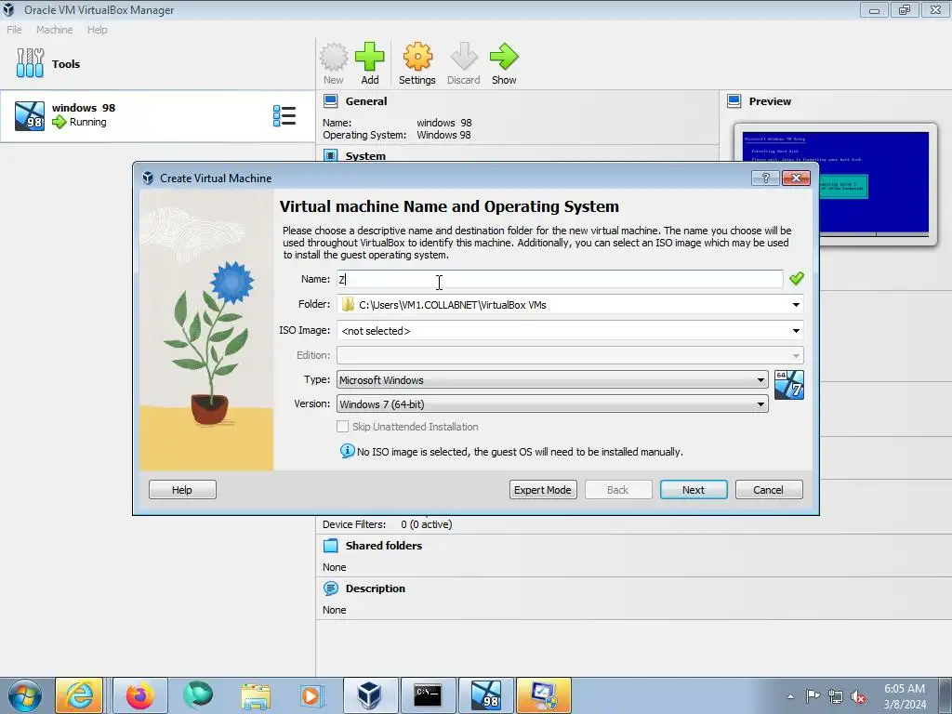Click the Description heading
Viewport: 952px width, 714px height.
coord(376,588)
